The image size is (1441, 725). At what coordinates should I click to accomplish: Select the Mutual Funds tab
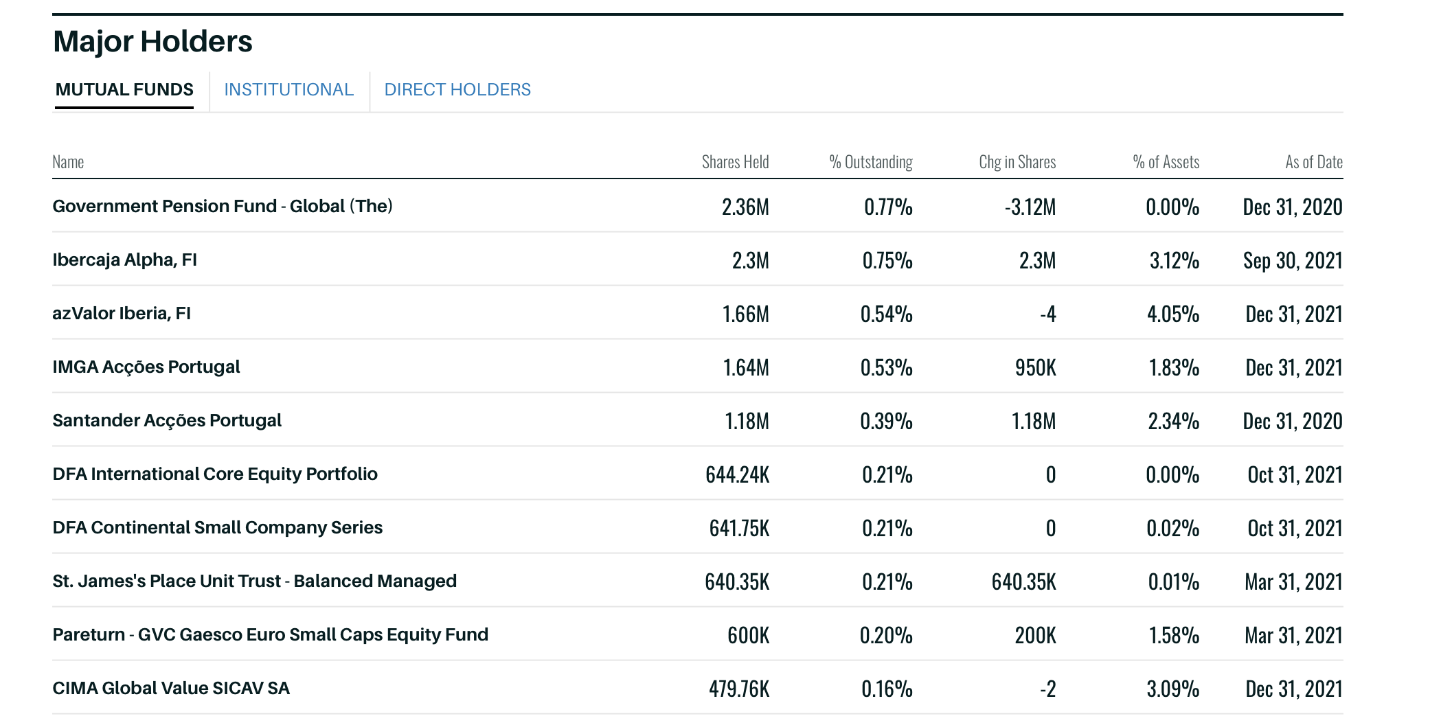click(x=124, y=90)
